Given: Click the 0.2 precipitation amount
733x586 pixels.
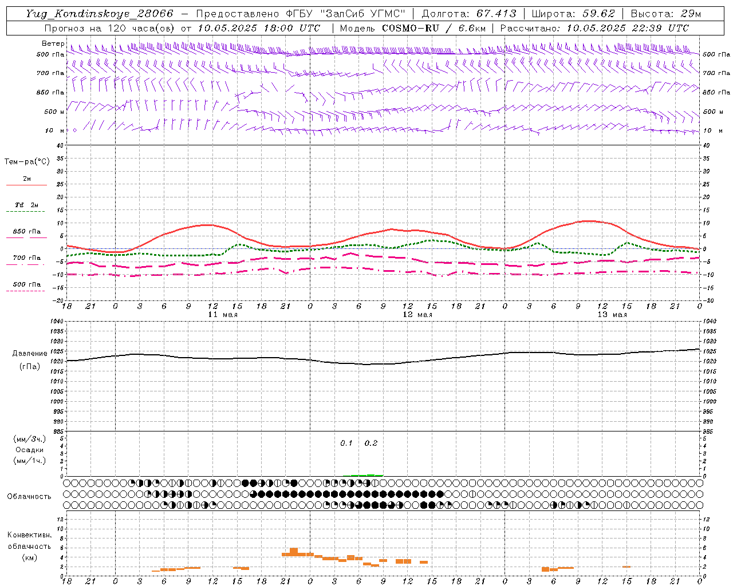Looking at the screenshot, I should [x=371, y=444].
